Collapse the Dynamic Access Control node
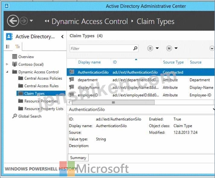Image resolution: width=215 pixels, height=178 pixels. 7,72
